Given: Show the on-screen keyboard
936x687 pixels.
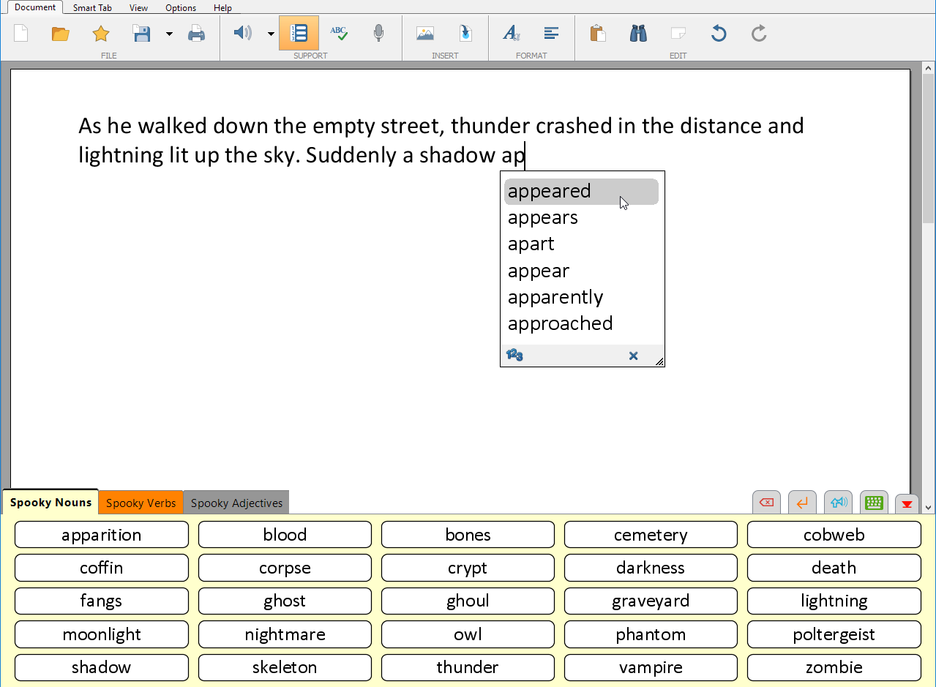Looking at the screenshot, I should point(873,503).
